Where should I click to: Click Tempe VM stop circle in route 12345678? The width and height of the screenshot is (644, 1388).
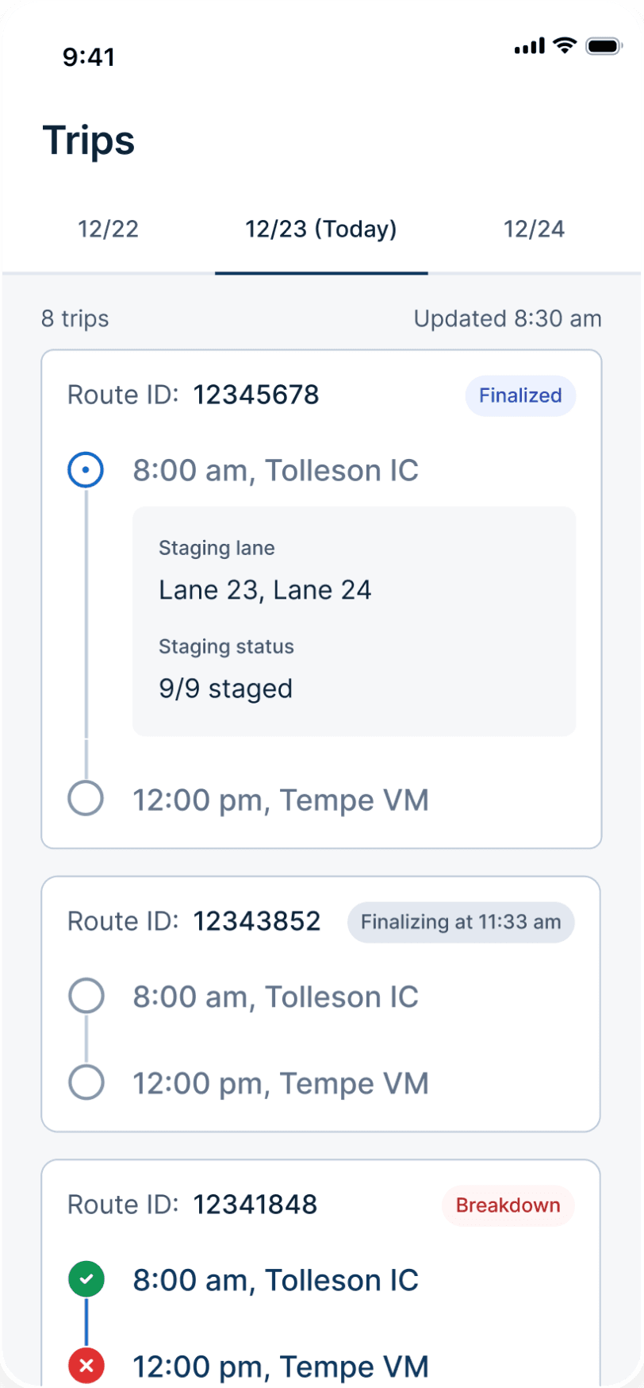86,799
